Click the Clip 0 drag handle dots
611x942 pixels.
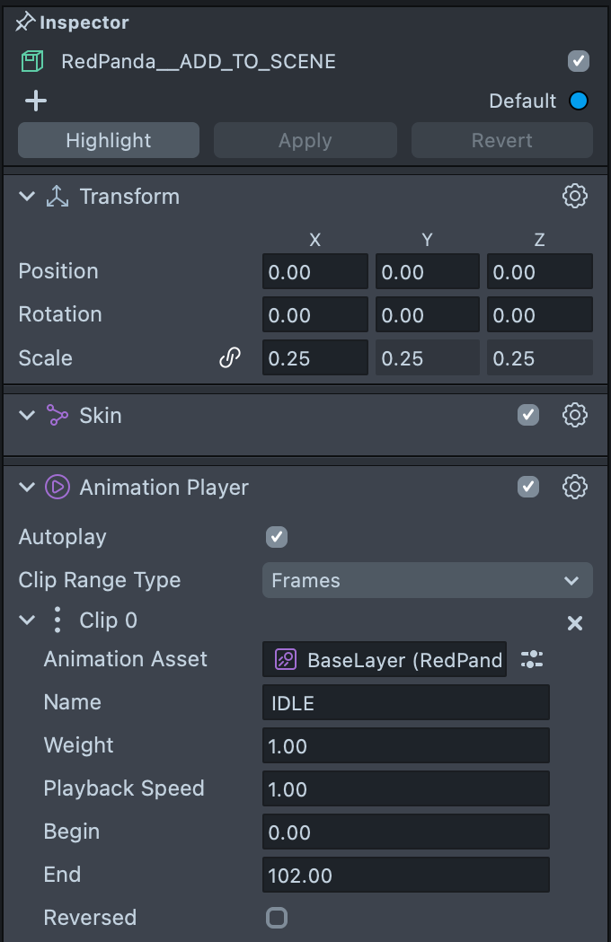pos(58,621)
